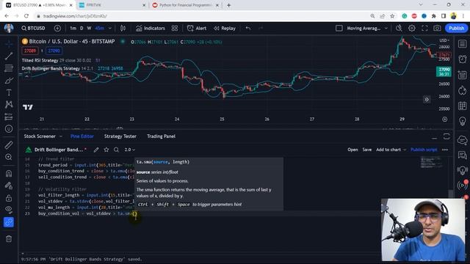Open the Indicators dialog
470x264 pixels.
[x=151, y=28]
